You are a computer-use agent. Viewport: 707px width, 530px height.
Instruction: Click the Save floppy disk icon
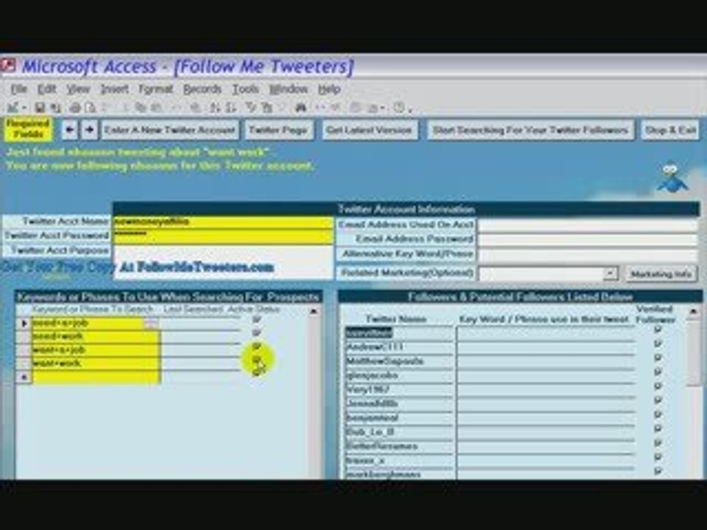tap(40, 107)
